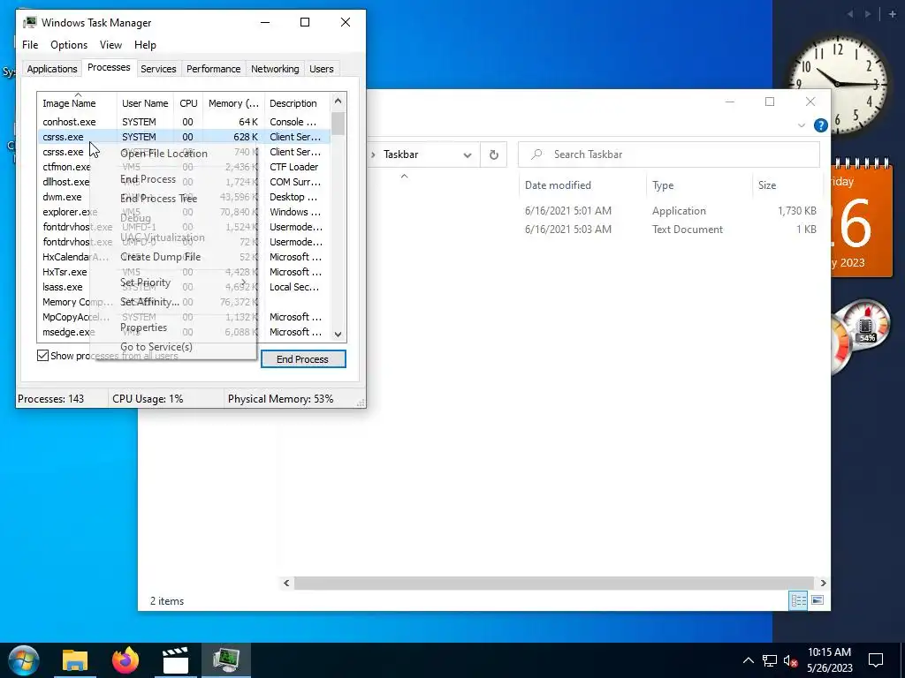Sort processes by CPU column

[x=188, y=103]
